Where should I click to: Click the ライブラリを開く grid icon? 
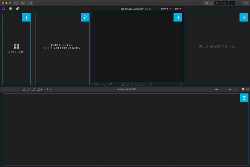click(x=17, y=47)
